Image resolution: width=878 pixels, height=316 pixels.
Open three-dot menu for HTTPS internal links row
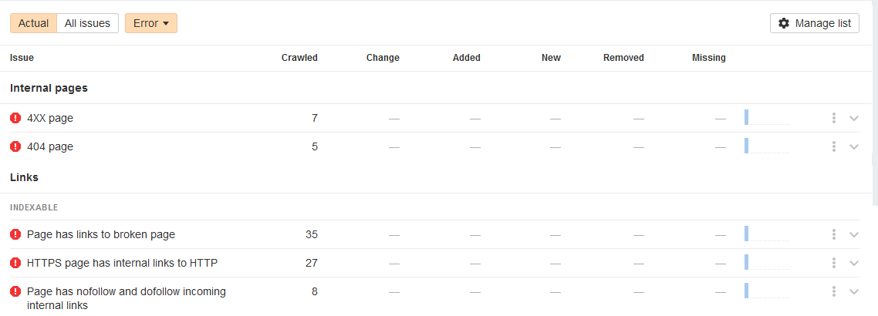point(834,263)
